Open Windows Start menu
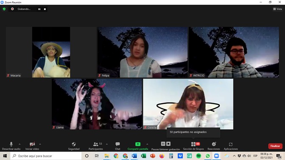 point(5,156)
